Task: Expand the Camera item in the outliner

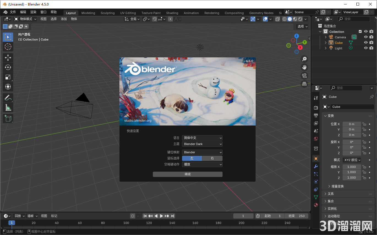Action: pos(326,37)
